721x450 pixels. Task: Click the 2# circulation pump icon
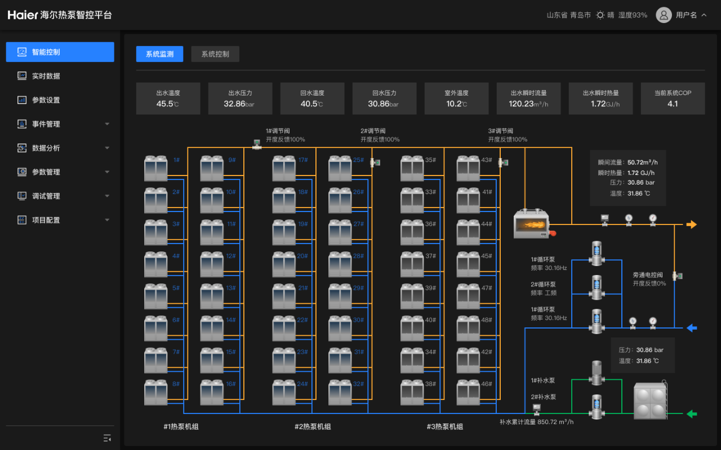(x=596, y=287)
